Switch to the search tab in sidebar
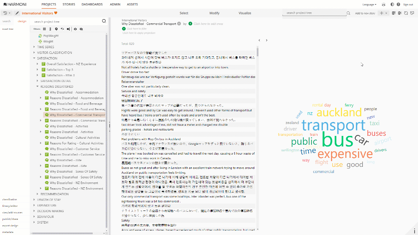 coord(7,21)
